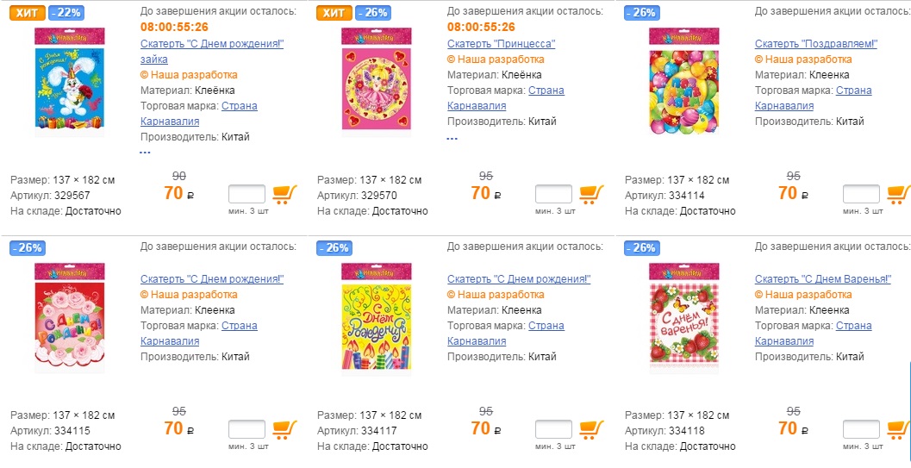Click the cart icon for article 334118

tap(899, 429)
